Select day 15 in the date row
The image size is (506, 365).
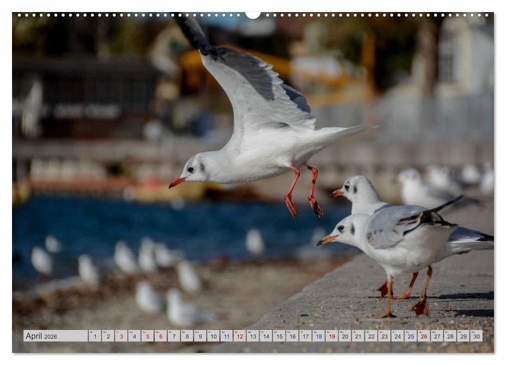pos(279,336)
